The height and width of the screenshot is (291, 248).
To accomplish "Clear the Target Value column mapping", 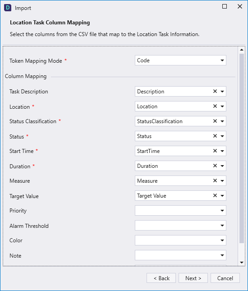I will (x=215, y=196).
